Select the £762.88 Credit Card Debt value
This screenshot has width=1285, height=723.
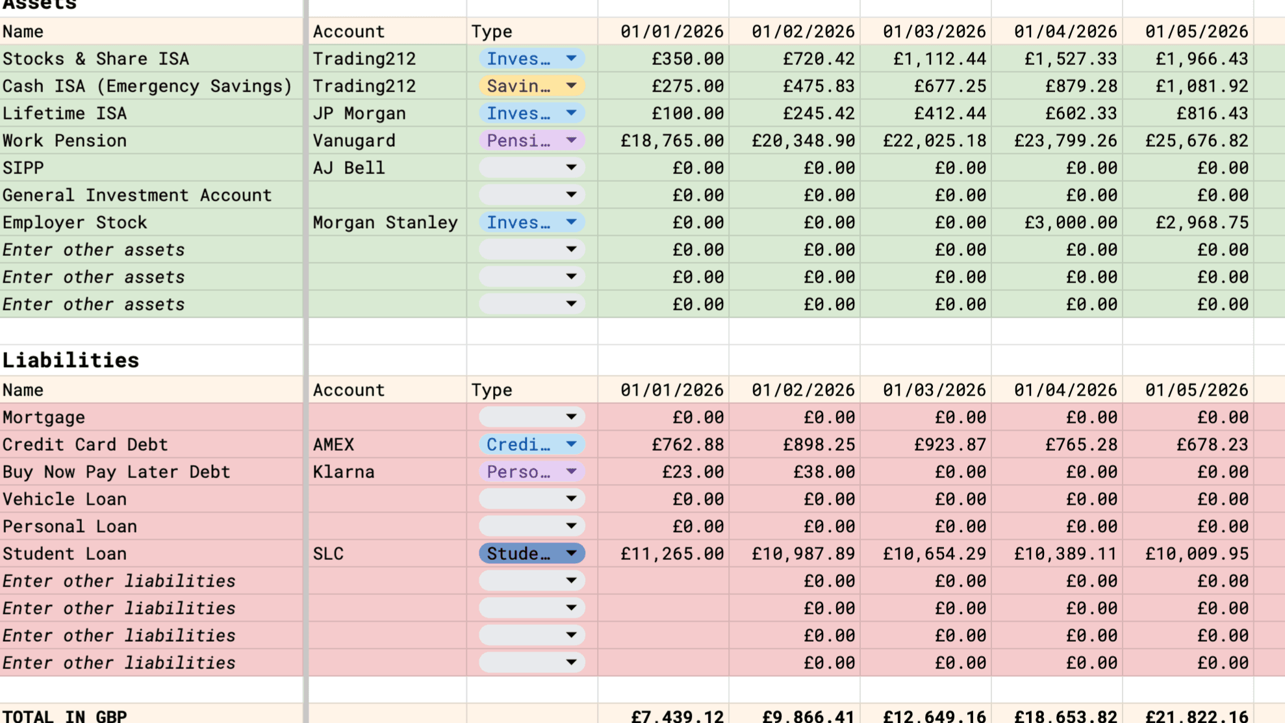pyautogui.click(x=663, y=444)
